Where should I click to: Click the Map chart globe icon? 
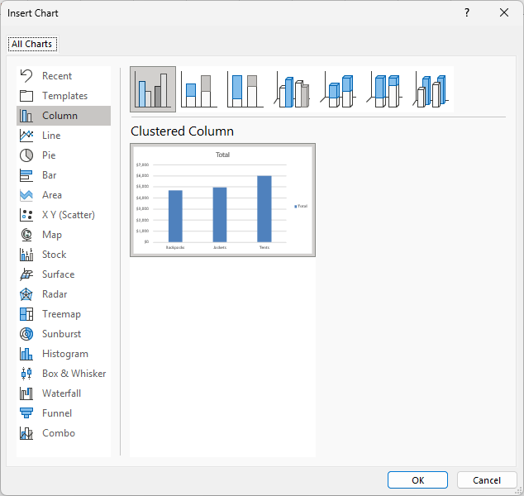click(26, 235)
